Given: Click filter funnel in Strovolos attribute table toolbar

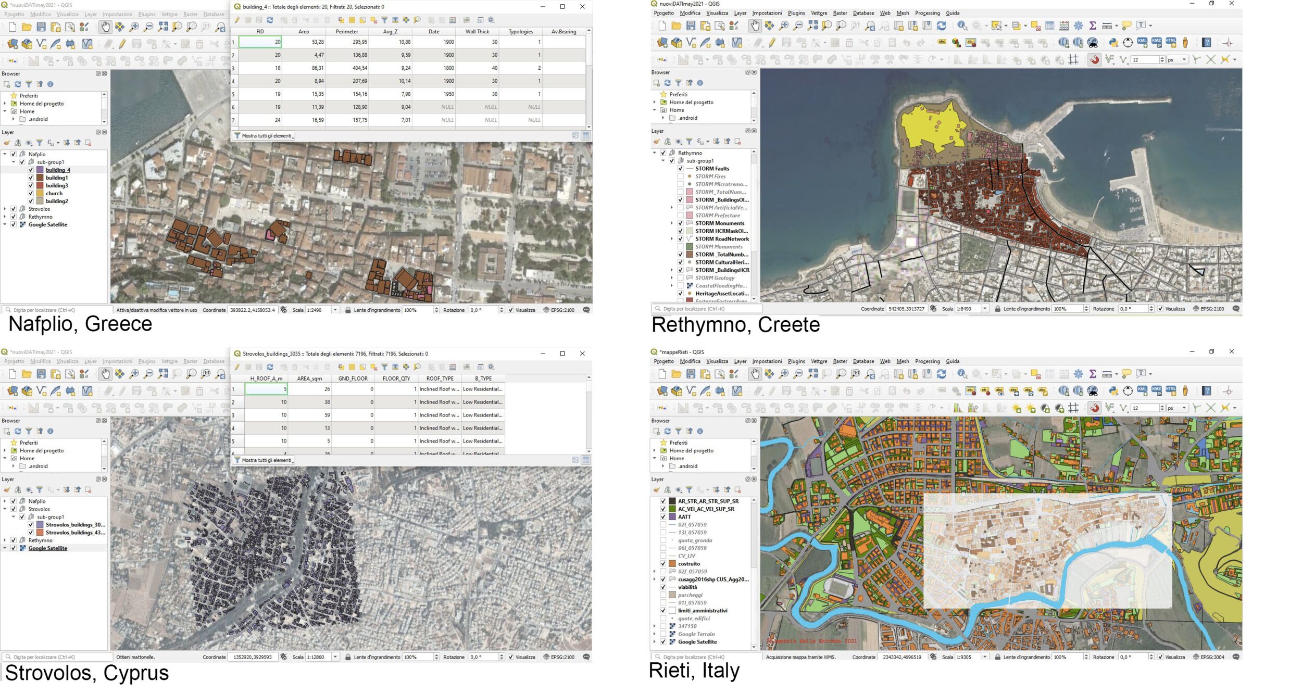Looking at the screenshot, I should coord(384,367).
